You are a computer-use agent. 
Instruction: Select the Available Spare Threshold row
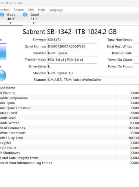69,108
